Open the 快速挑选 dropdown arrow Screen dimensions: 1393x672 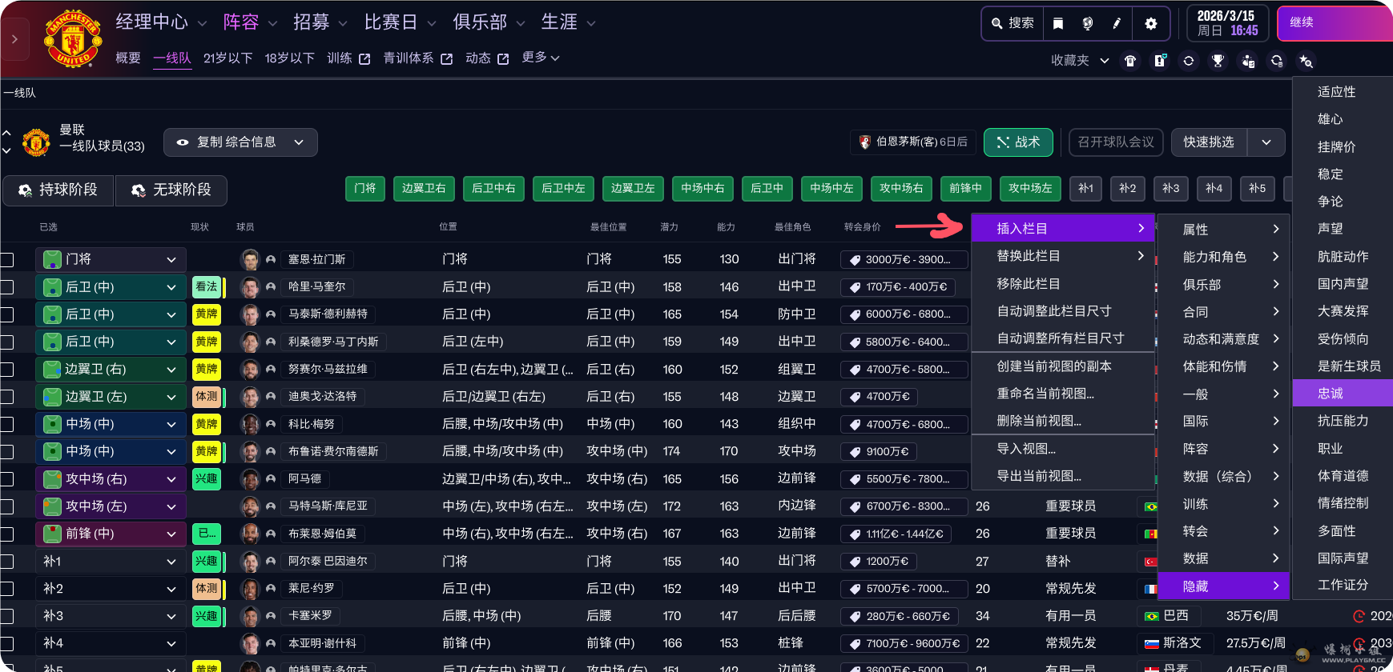click(x=1266, y=142)
